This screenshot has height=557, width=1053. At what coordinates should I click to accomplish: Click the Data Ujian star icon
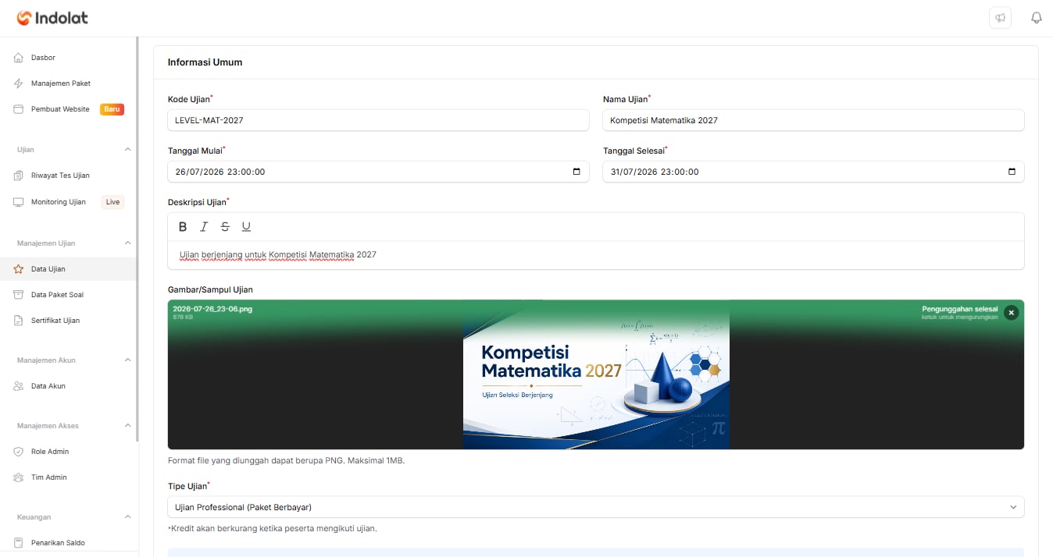(19, 269)
